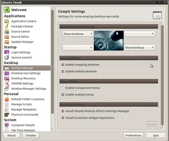Click the Update Manager icon
This screenshot has width=169, height=141.
coord(7,42)
